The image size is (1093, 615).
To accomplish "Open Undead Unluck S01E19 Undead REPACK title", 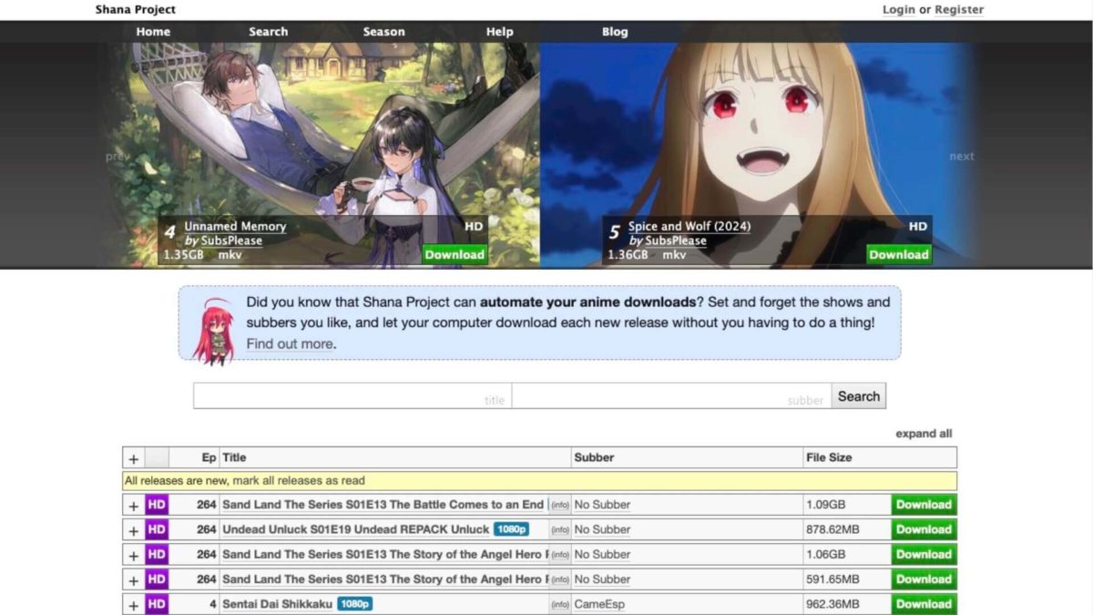I will [356, 529].
